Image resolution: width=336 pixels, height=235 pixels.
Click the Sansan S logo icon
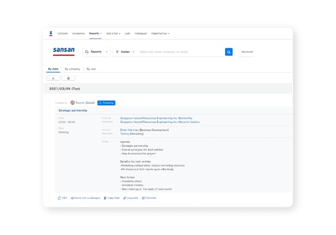(x=51, y=34)
